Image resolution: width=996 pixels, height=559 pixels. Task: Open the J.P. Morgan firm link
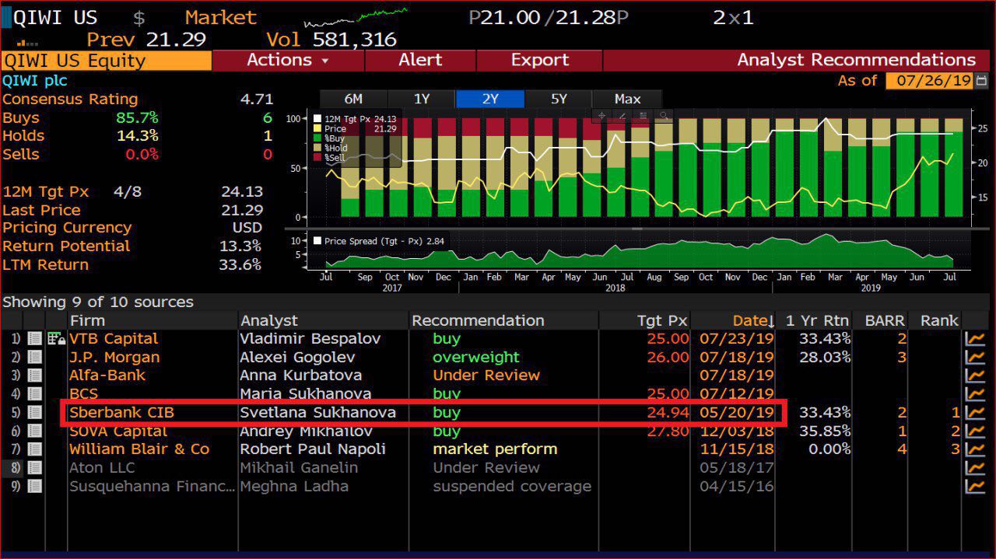click(114, 358)
